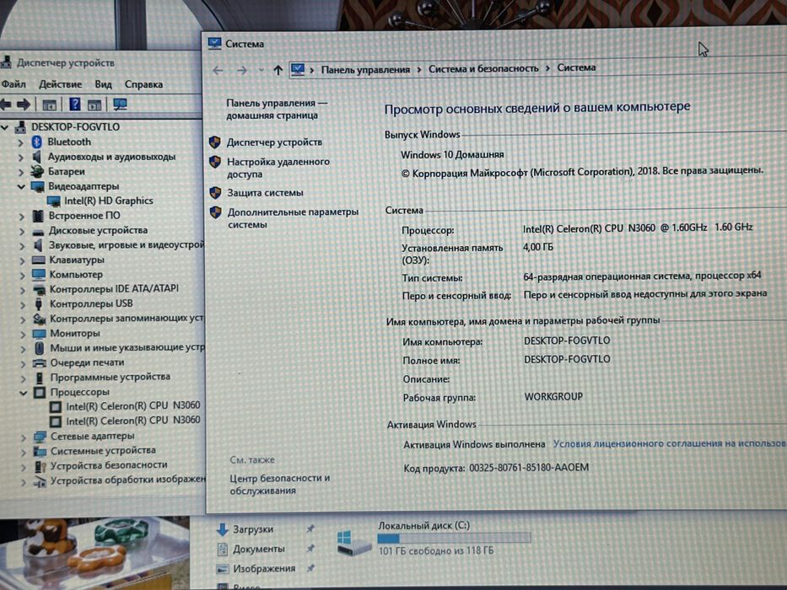787x590 pixels.
Task: Click blue help question-mark toolbar icon
Action: tap(74, 105)
